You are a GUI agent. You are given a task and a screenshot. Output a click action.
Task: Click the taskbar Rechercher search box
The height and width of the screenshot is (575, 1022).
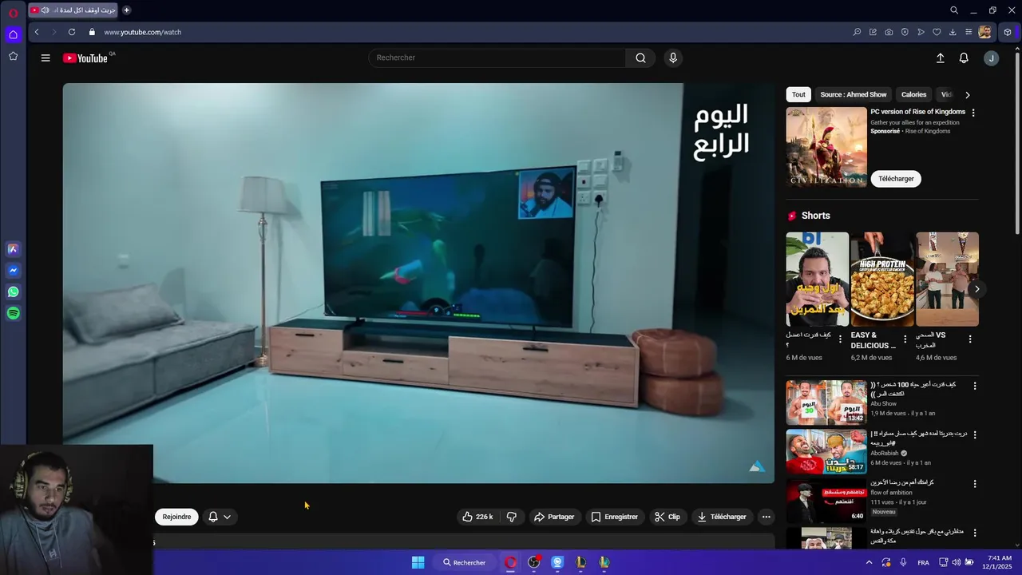click(464, 562)
